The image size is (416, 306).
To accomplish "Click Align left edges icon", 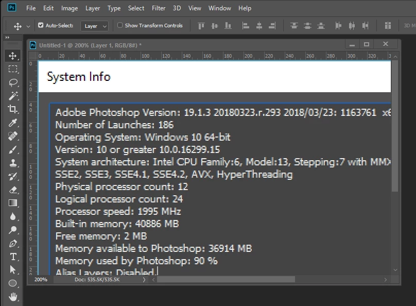I will [246, 26].
